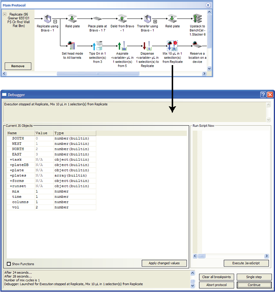
Task: Select the Transfer using Bravo task icon
Action: point(147,18)
